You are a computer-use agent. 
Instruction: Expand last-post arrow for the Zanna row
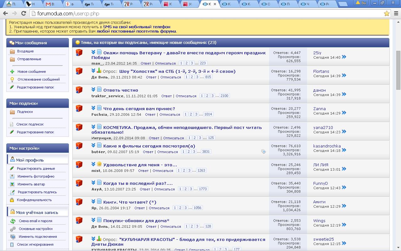[344, 113]
